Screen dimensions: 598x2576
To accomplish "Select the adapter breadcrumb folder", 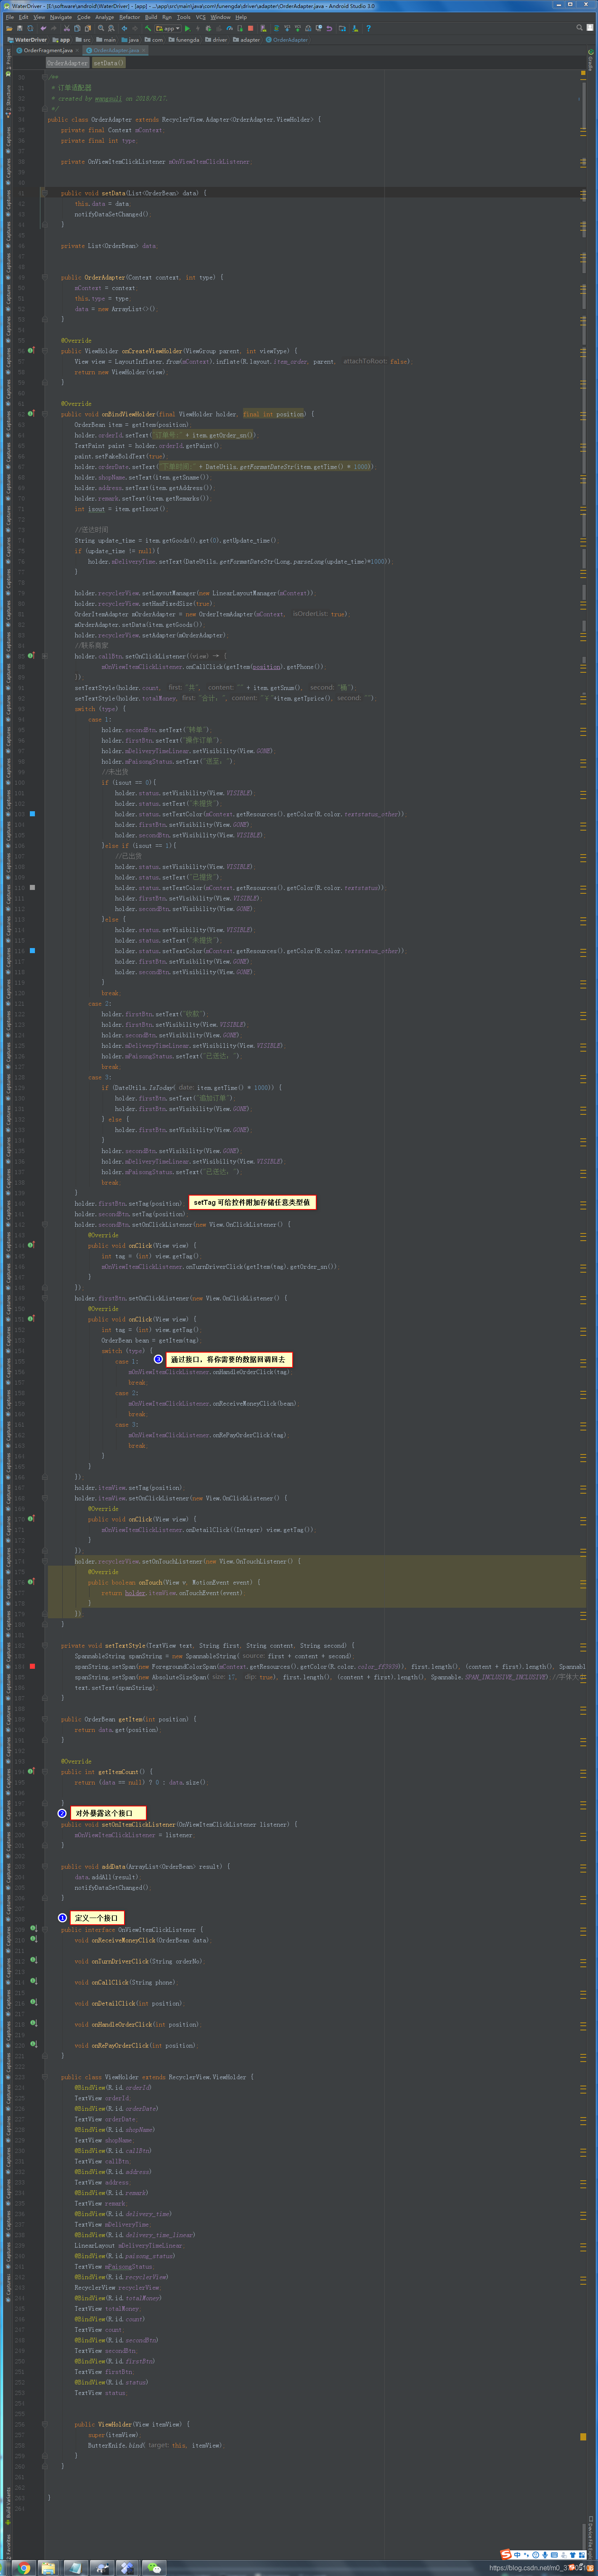I will point(246,40).
